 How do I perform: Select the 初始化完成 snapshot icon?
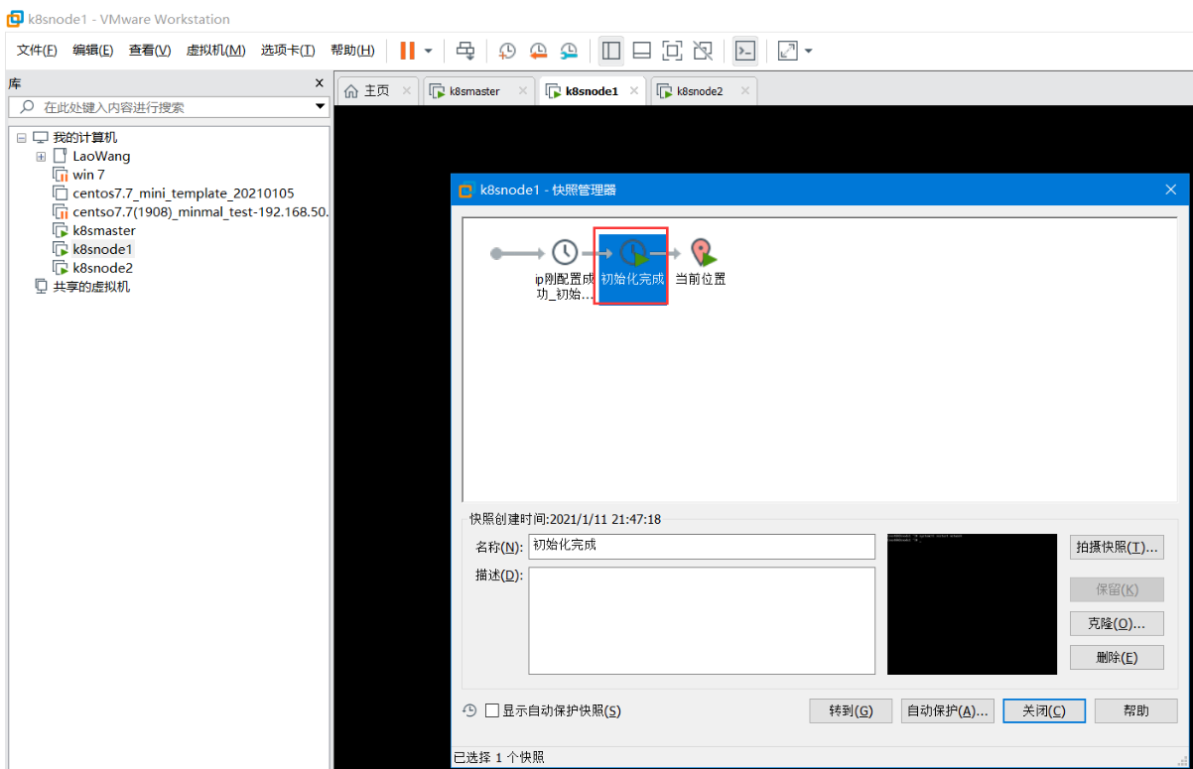tap(632, 253)
